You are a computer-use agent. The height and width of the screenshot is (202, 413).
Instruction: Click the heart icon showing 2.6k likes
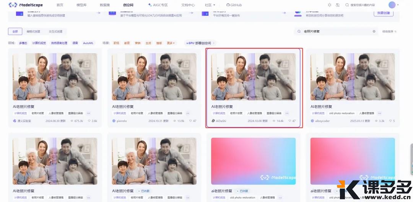89,121
